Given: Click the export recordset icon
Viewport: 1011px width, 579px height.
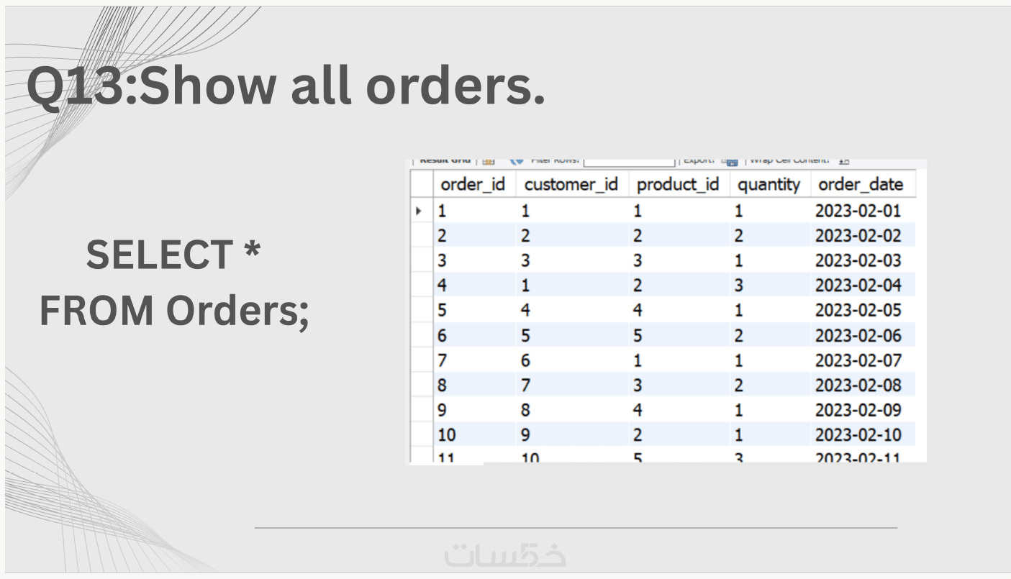Looking at the screenshot, I should coord(730,163).
